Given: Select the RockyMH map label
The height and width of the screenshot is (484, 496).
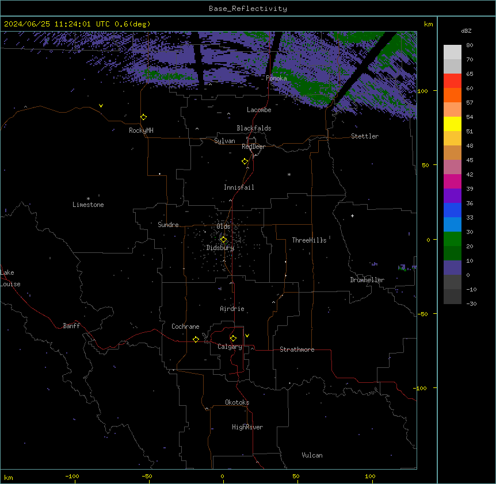Looking at the screenshot, I should [x=141, y=130].
